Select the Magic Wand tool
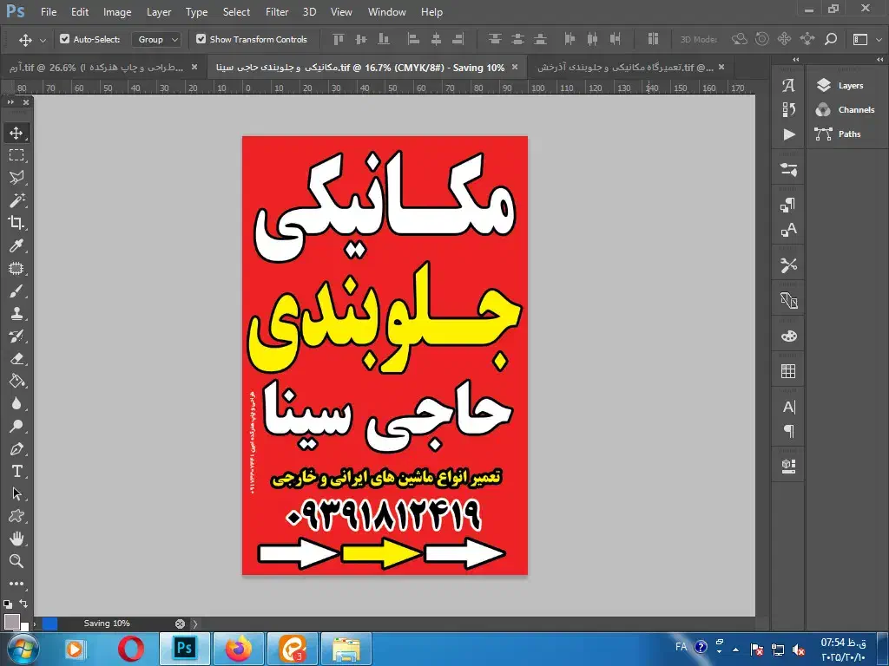Image resolution: width=889 pixels, height=666 pixels. pyautogui.click(x=16, y=200)
